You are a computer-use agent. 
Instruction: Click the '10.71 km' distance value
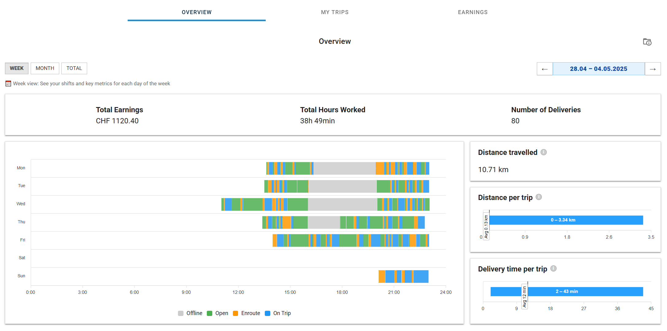tap(493, 170)
